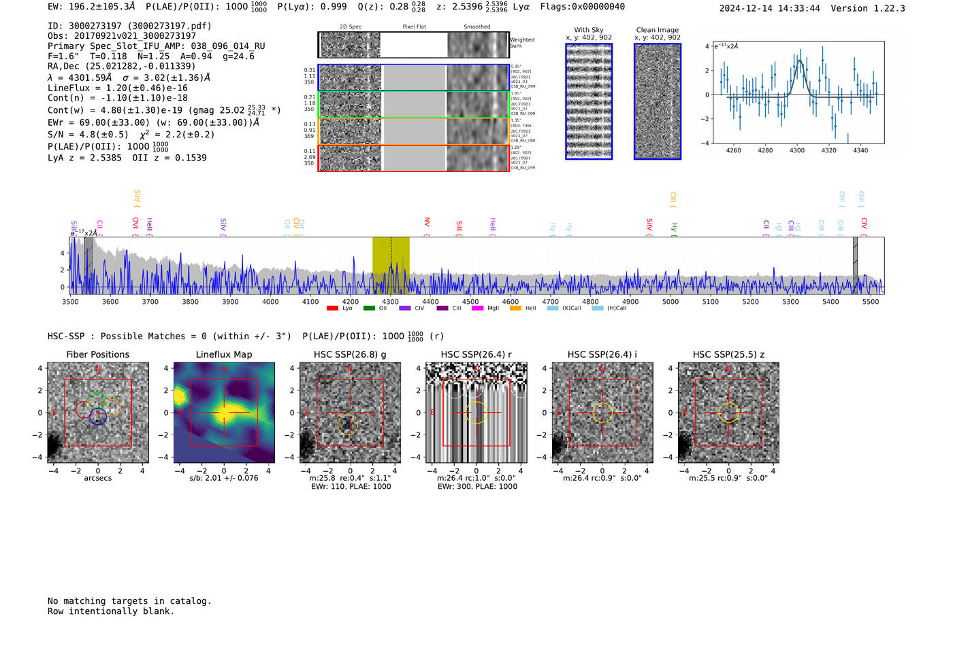
Task: Select the red-bordered fiber 2D spectrum row
Action: click(x=413, y=158)
